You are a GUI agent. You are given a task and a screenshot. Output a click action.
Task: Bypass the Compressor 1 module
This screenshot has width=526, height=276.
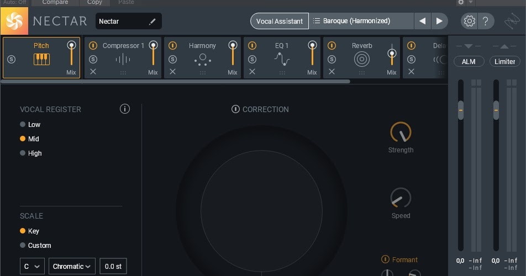tap(93, 46)
